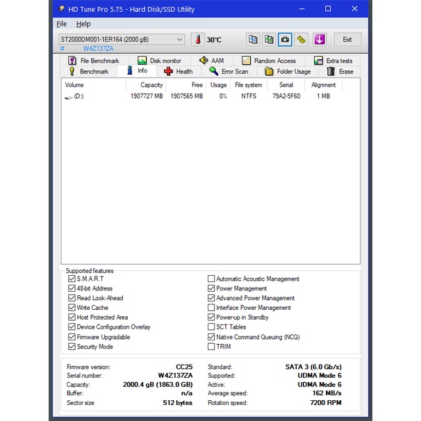
Task: Click the File system column header
Action: [x=248, y=85]
